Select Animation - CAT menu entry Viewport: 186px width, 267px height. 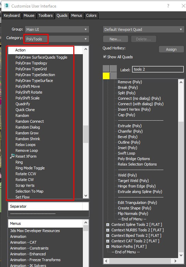pos(23,242)
